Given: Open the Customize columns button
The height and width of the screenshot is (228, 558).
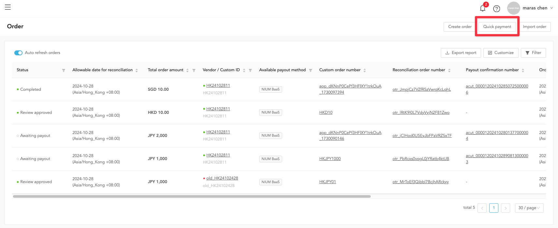Looking at the screenshot, I should [x=501, y=53].
